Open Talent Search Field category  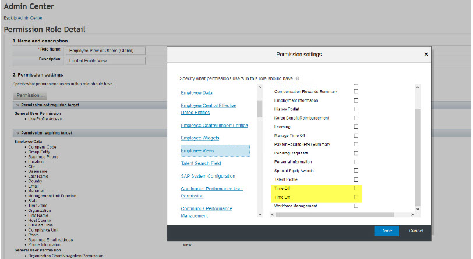click(201, 163)
